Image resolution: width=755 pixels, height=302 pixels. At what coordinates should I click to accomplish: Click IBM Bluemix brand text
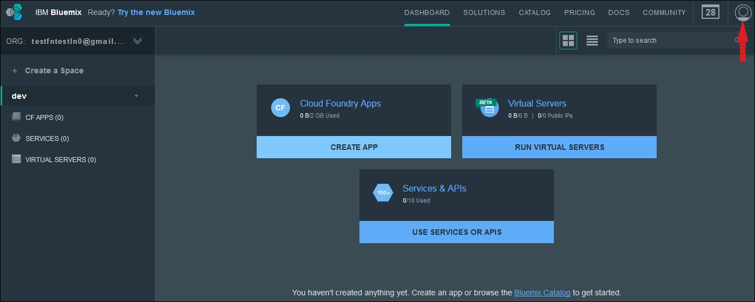[57, 12]
